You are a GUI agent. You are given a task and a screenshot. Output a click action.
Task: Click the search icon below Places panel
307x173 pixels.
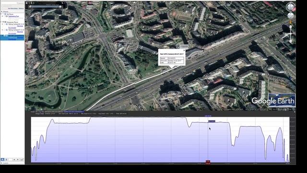point(2,160)
